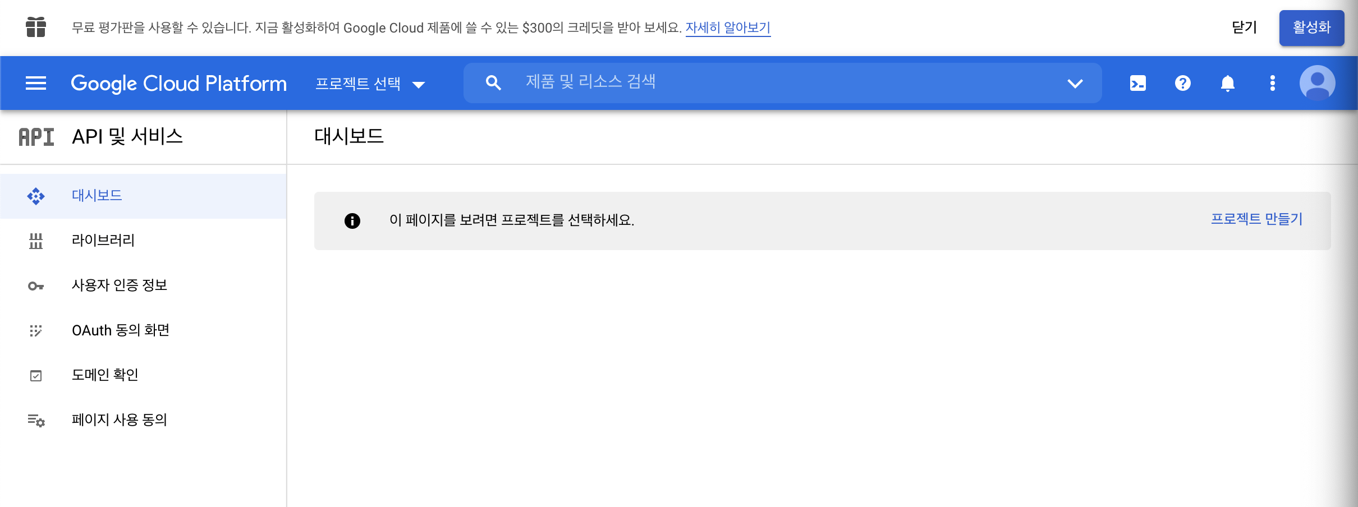Click the Google Cloud Platform logo
Screen dimensions: 1358x507
pos(178,84)
